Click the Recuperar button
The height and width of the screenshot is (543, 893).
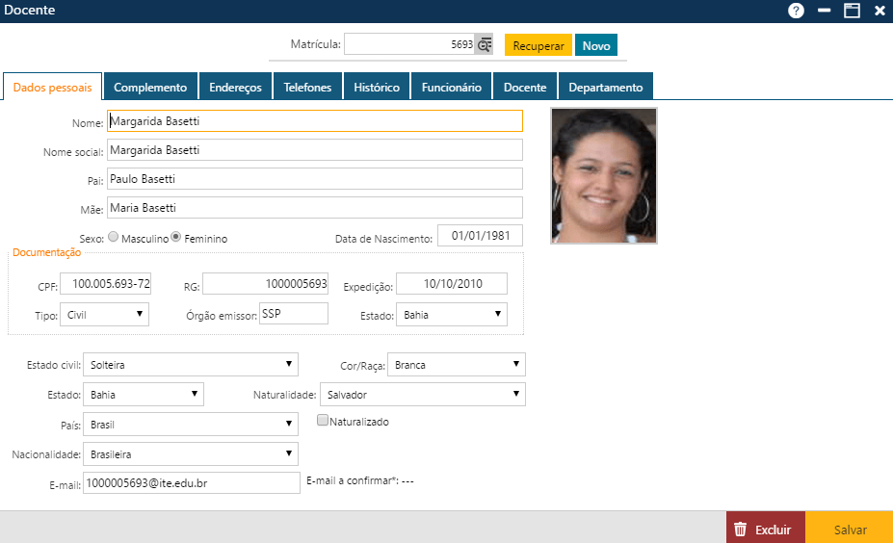click(x=538, y=45)
